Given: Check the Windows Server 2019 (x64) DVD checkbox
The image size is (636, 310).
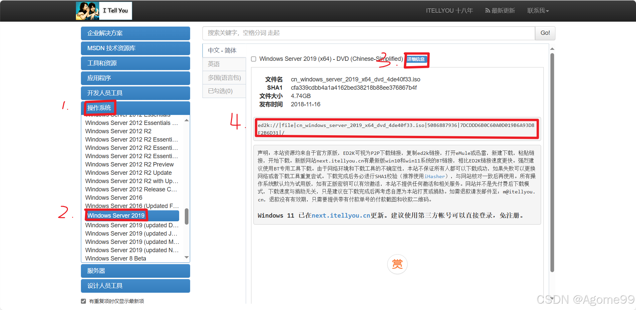Looking at the screenshot, I should click(253, 59).
